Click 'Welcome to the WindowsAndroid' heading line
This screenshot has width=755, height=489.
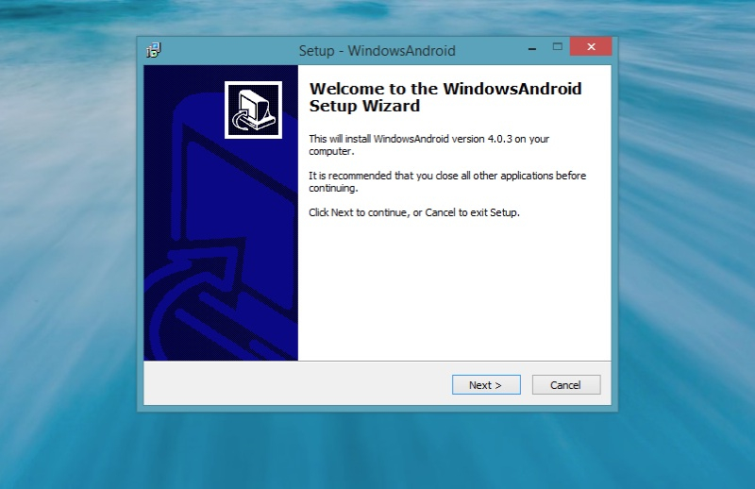point(445,89)
